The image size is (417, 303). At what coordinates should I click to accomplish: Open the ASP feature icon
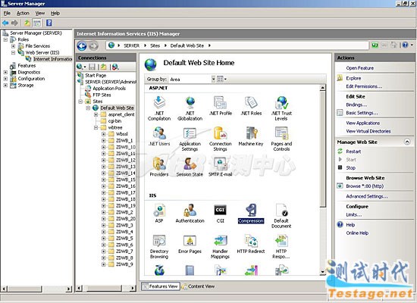tap(159, 214)
